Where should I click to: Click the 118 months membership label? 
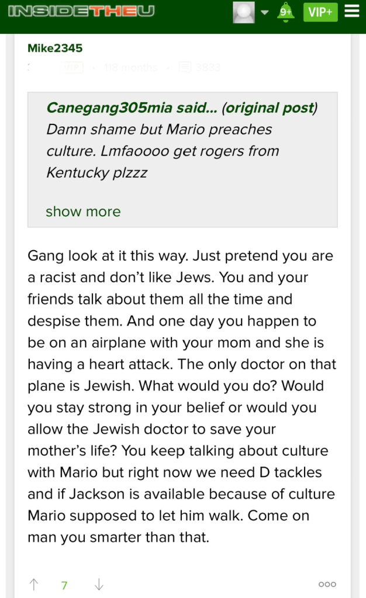[x=130, y=67]
